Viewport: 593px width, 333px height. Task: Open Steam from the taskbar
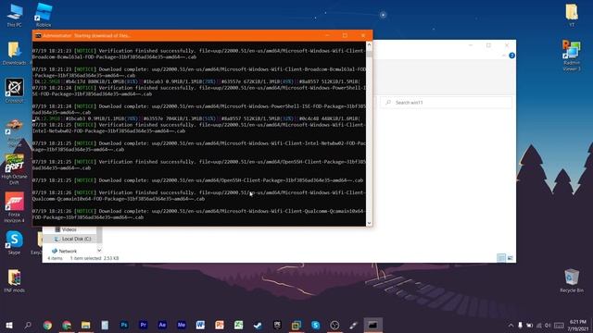tap(258, 325)
